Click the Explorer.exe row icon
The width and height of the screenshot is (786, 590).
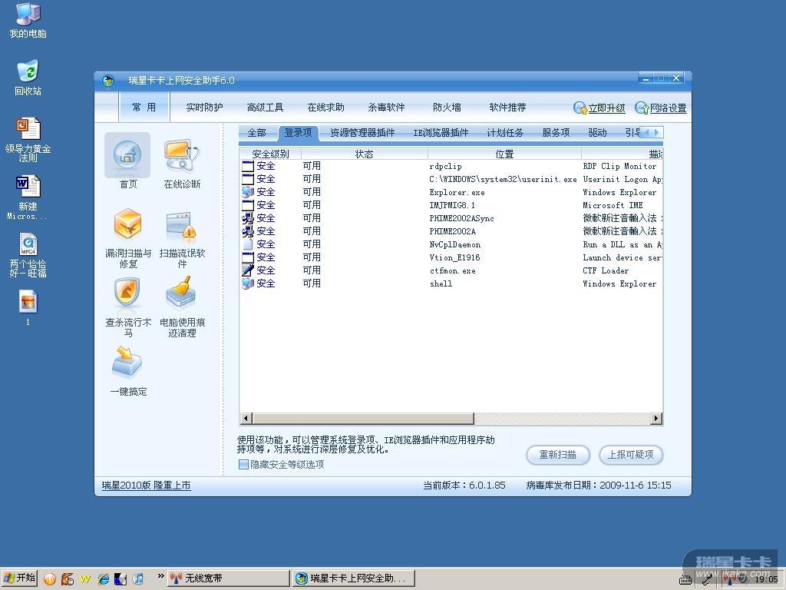248,192
